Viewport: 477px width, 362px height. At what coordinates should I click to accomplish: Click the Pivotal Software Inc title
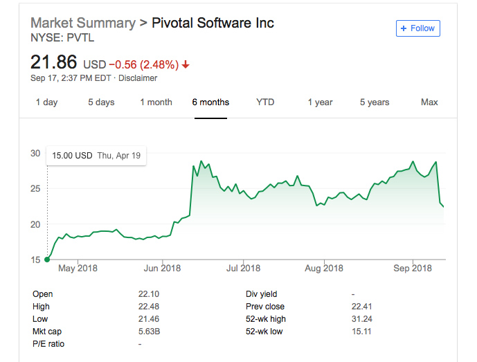213,23
